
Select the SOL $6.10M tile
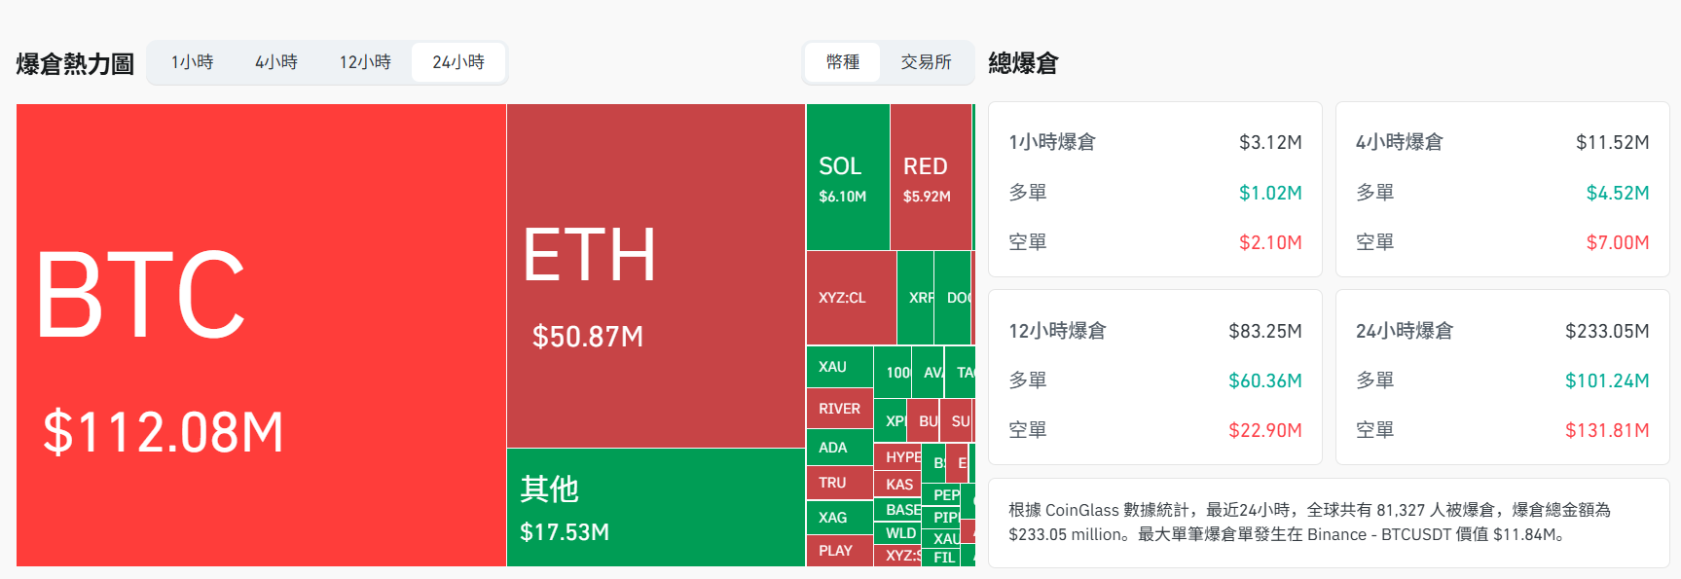tap(848, 177)
